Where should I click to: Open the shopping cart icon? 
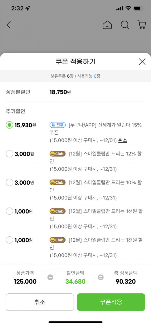click(x=142, y=25)
